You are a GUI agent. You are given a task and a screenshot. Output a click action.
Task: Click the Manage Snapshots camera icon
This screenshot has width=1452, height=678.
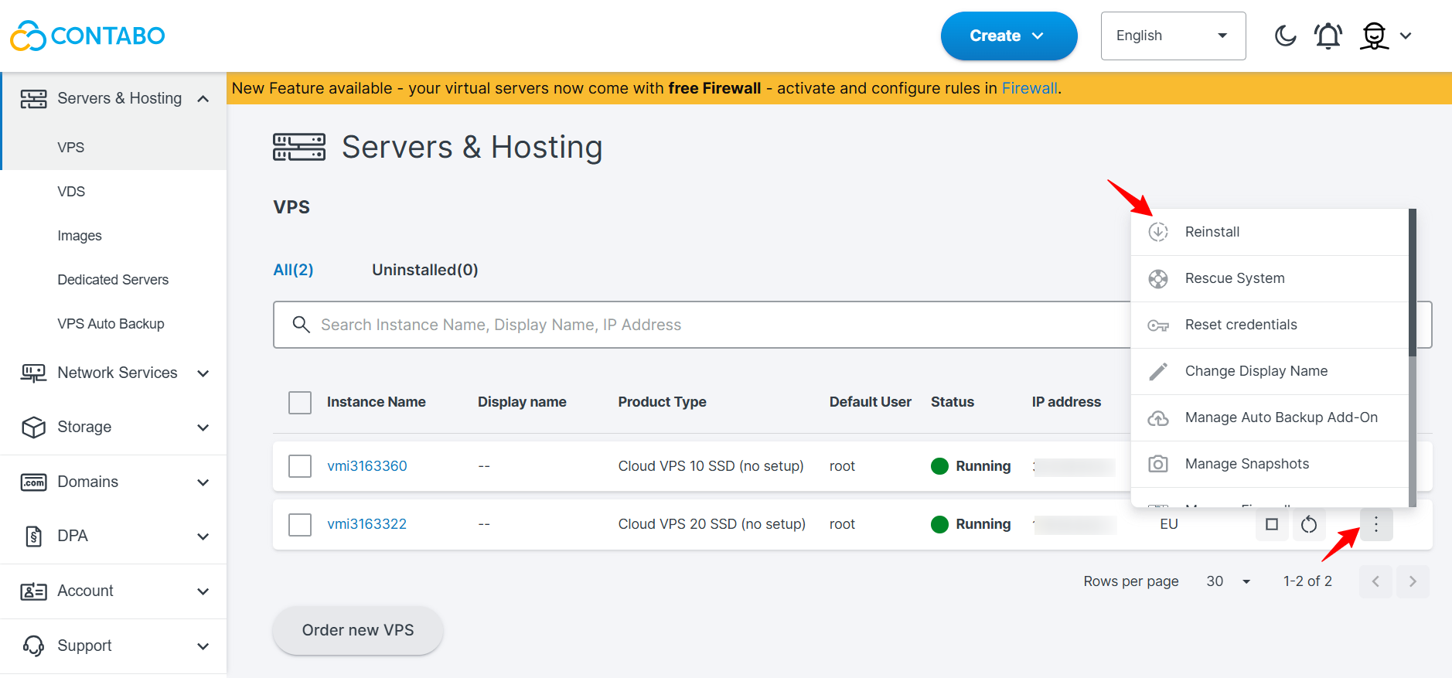1158,464
